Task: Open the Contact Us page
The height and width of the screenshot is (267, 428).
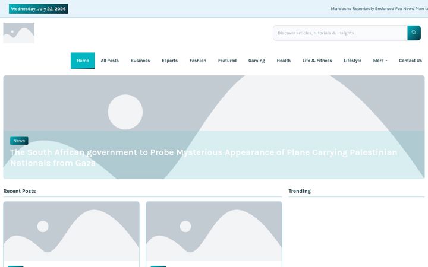Action: pyautogui.click(x=410, y=61)
